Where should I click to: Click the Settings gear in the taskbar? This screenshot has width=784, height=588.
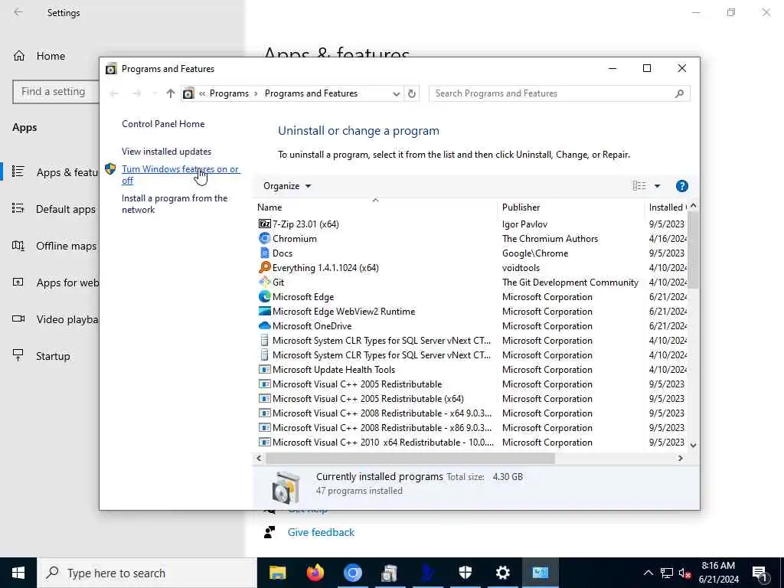point(502,573)
